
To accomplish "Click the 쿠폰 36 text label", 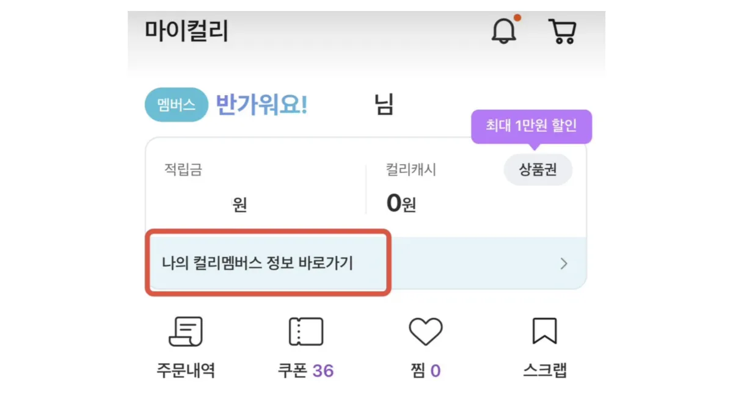I will click(305, 370).
